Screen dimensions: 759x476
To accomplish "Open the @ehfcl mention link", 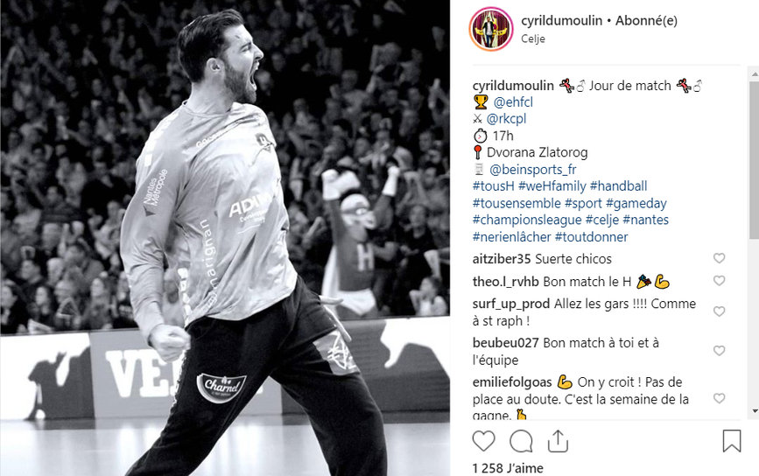I will tap(513, 102).
